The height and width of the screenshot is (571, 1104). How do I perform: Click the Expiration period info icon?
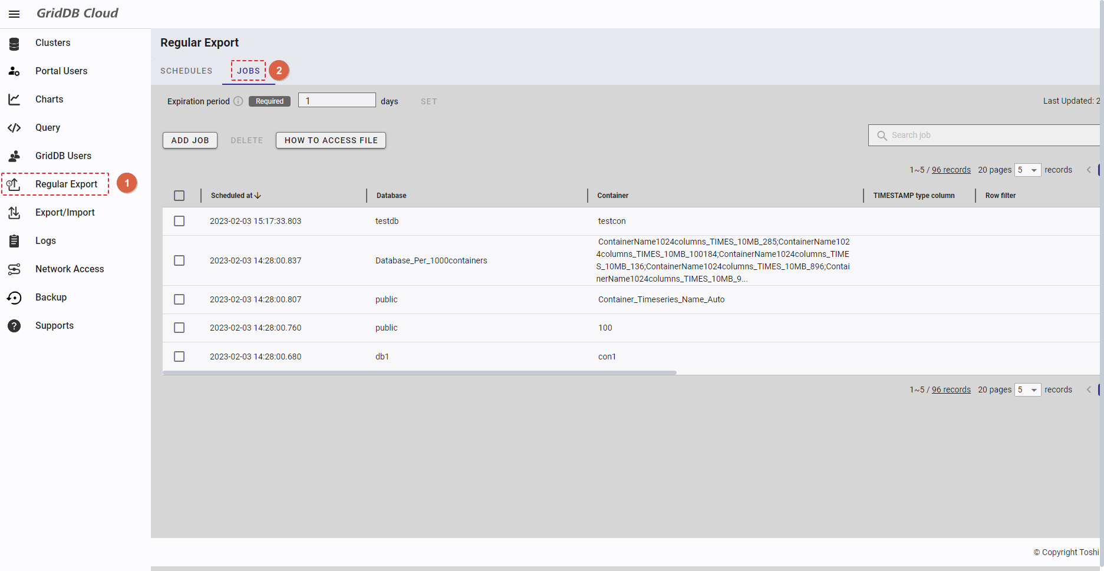tap(238, 101)
